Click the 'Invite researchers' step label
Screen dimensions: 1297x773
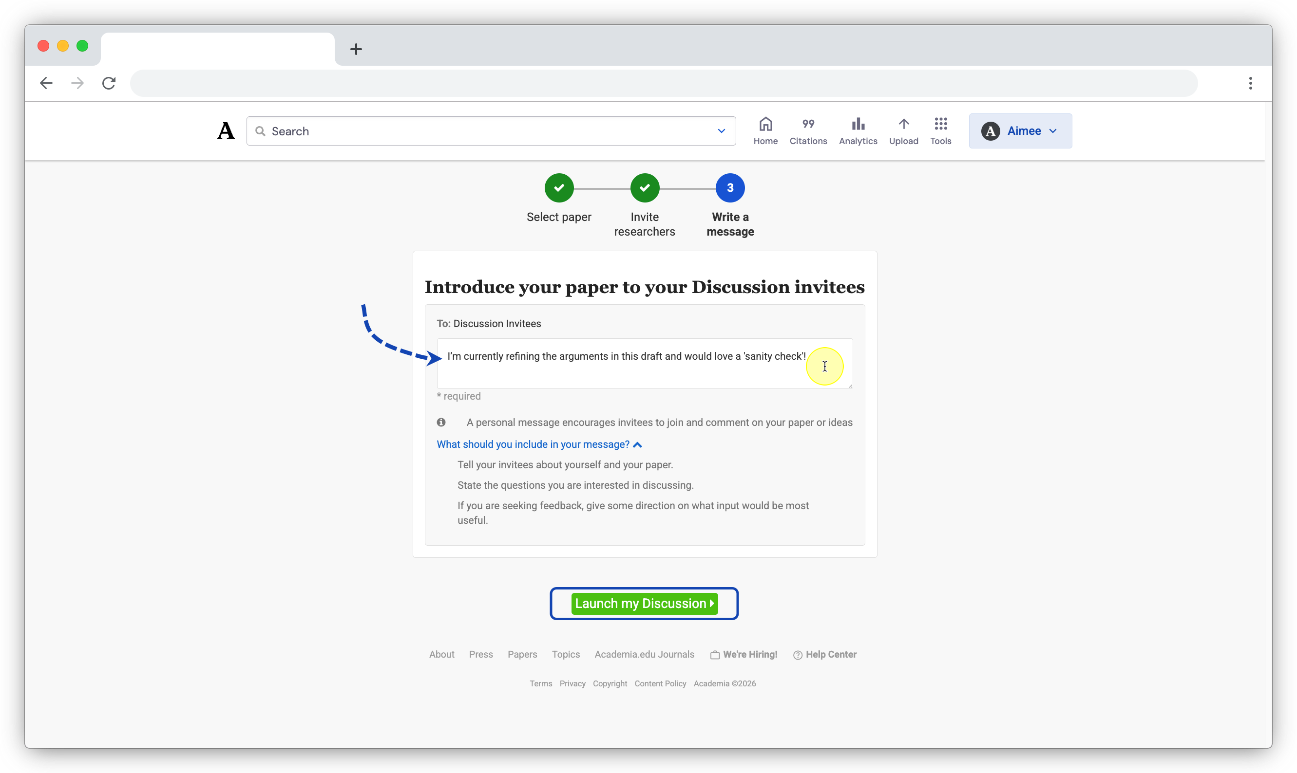[x=644, y=224]
